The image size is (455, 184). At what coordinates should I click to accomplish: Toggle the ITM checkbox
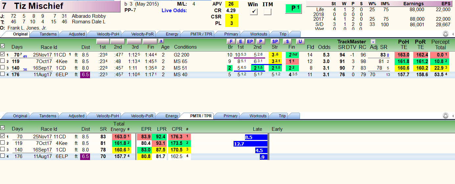point(267,12)
